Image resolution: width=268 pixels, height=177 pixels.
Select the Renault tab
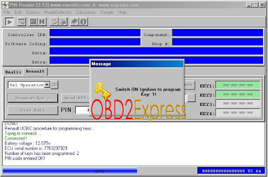35,72
